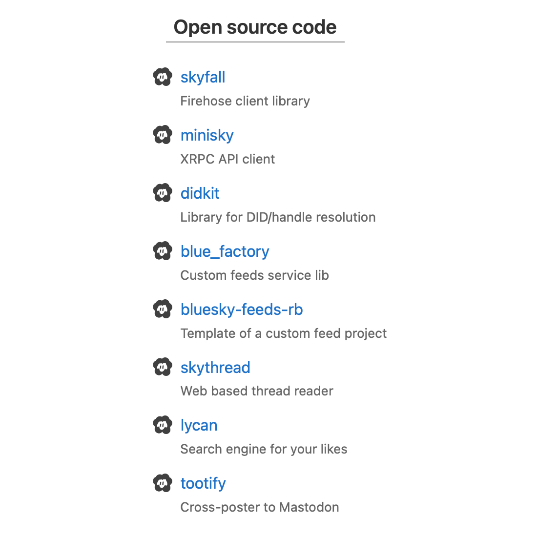Open the tootify project link

pos(203,483)
